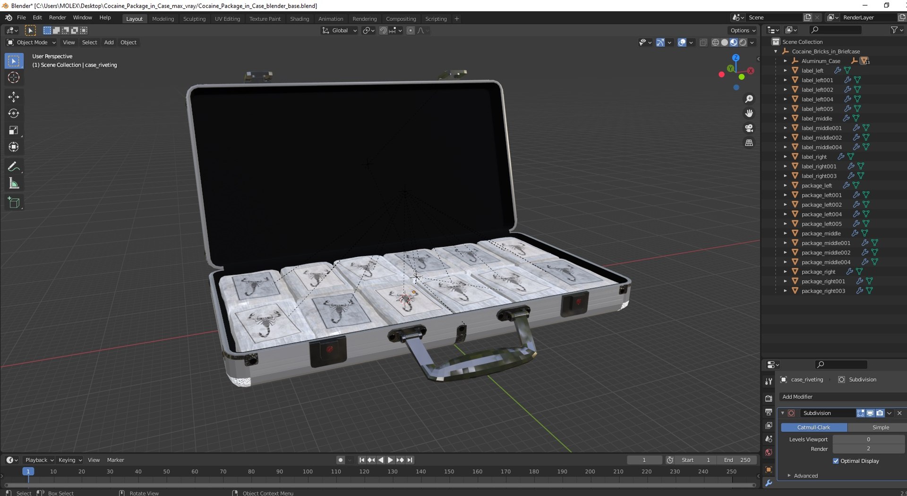This screenshot has height=496, width=907.
Task: Toggle X-ray view in viewport header
Action: (x=703, y=42)
